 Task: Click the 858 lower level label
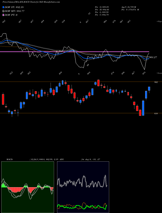tap(156, 114)
